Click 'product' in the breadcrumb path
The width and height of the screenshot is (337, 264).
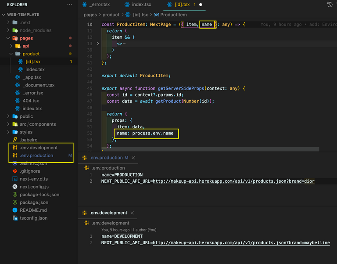click(x=111, y=14)
